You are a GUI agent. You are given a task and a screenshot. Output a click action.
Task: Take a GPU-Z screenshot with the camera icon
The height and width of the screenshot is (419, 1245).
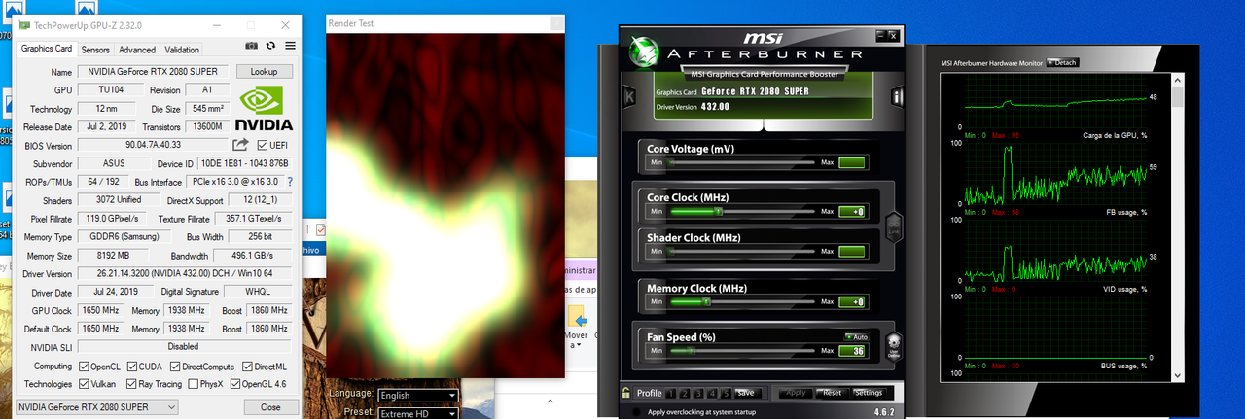[252, 46]
